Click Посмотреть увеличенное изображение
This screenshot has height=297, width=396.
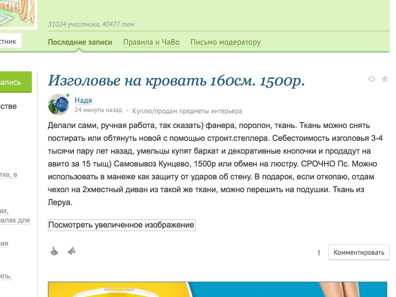coord(122,225)
